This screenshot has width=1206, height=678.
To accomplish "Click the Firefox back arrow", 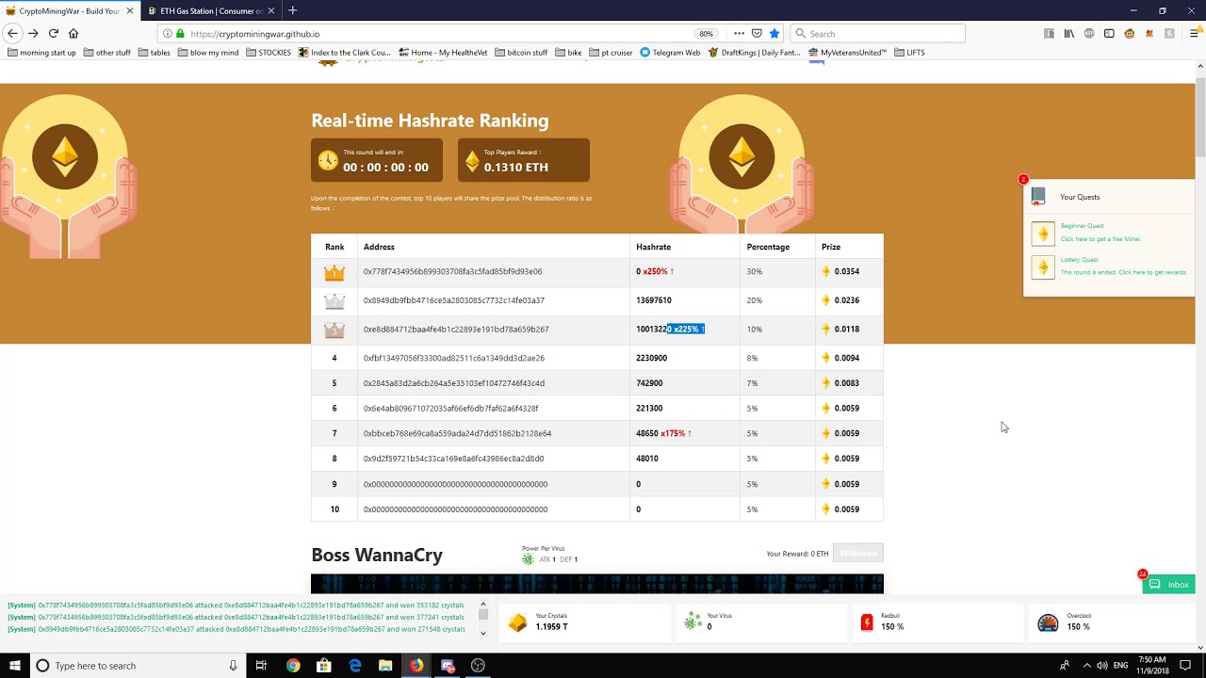I will click(12, 33).
